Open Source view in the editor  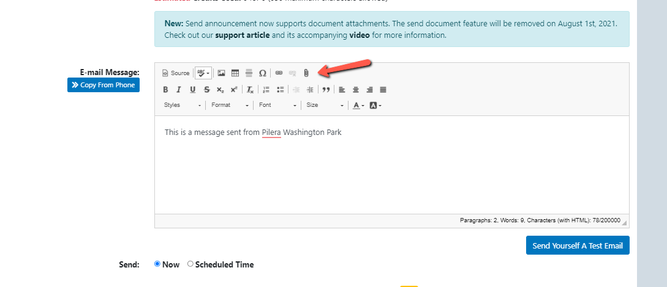pos(176,73)
